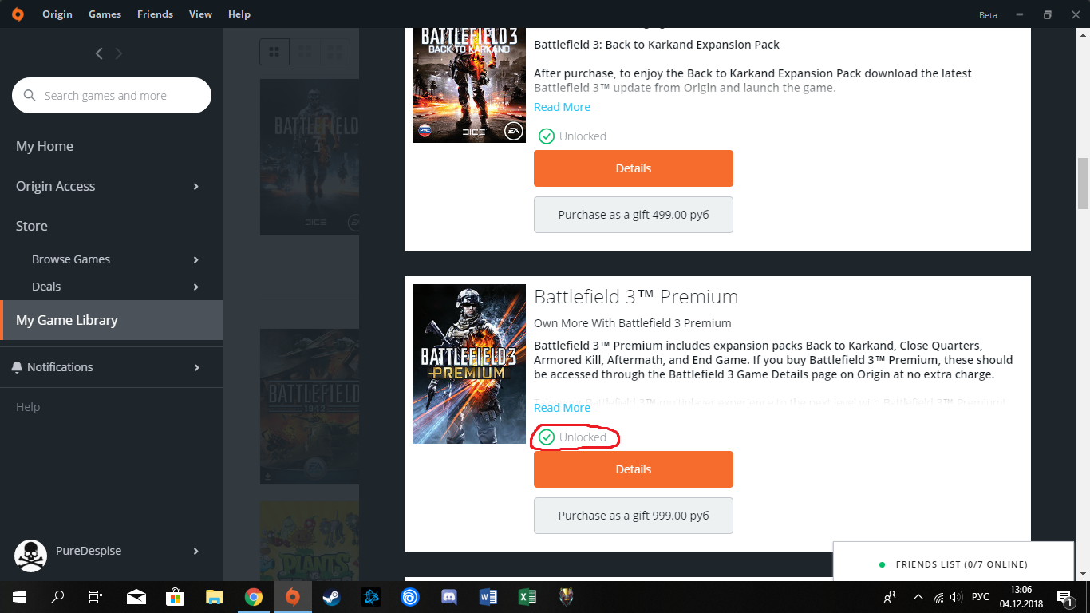Image resolution: width=1090 pixels, height=613 pixels.
Task: Open Microsoft Word on taskbar
Action: [x=488, y=597]
